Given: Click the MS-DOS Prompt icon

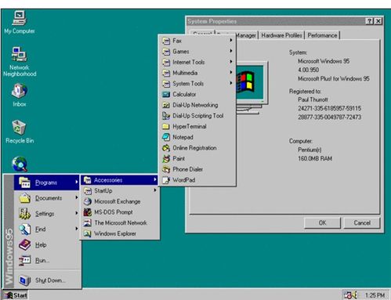Looking at the screenshot, I should pos(88,212).
